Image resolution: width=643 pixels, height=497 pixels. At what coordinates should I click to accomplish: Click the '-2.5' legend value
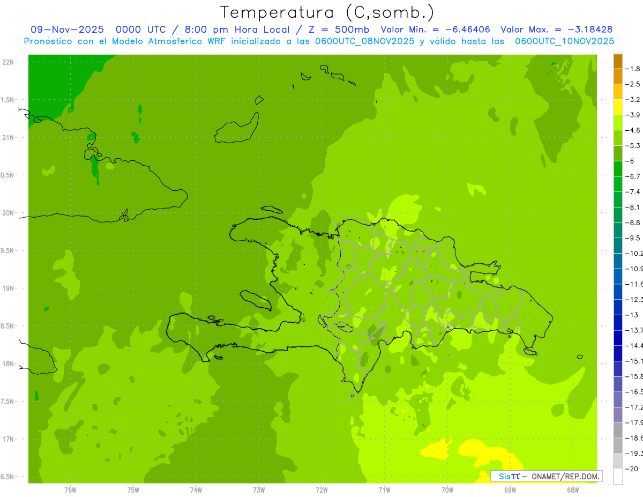[634, 84]
